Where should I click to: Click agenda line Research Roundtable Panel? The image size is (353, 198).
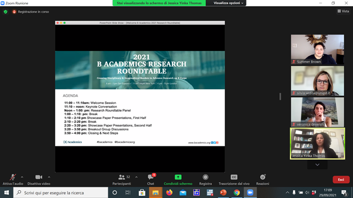(x=98, y=110)
